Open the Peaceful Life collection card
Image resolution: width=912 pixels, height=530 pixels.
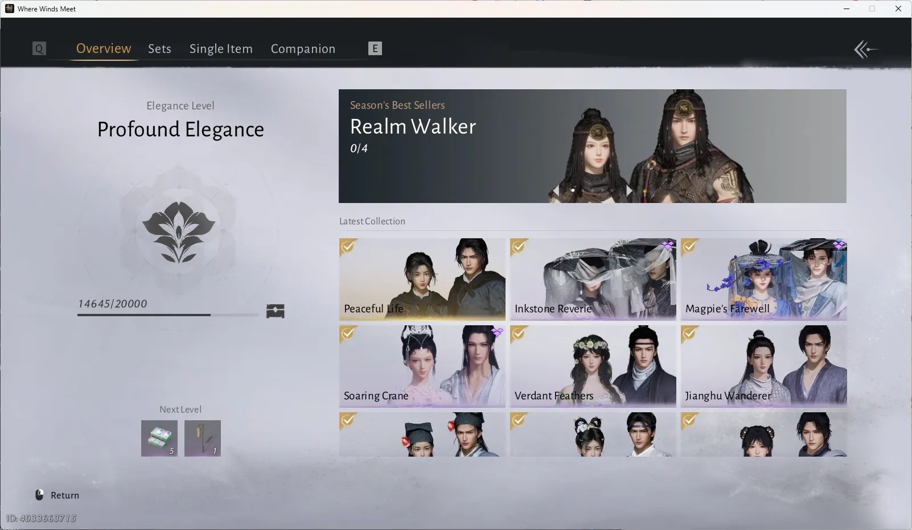[422, 279]
